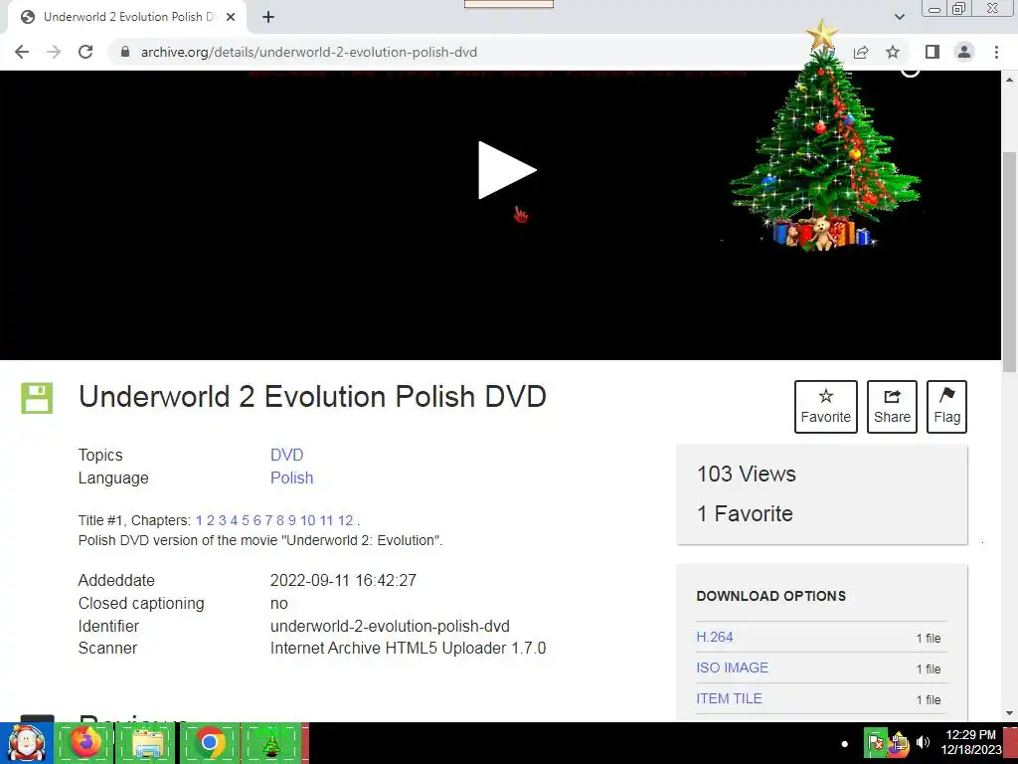This screenshot has width=1018, height=764.
Task: Flag this item
Action: tap(946, 407)
